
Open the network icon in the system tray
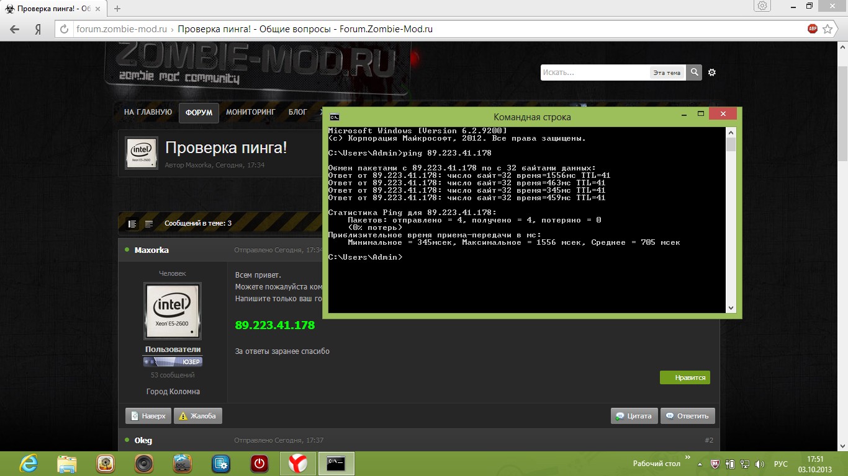coord(746,464)
